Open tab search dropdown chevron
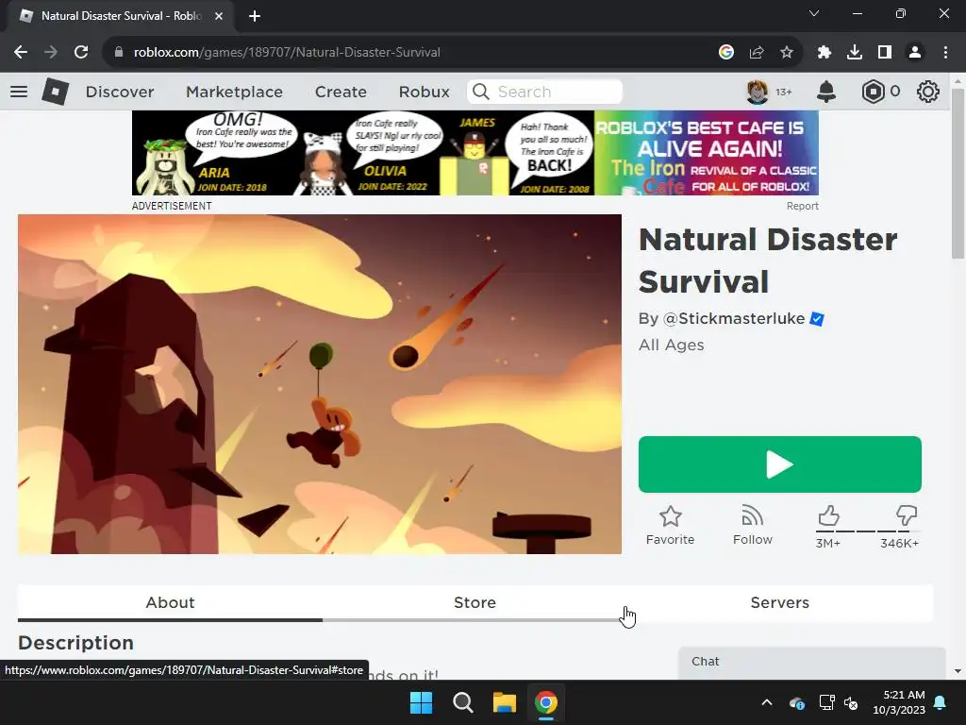 (x=814, y=13)
